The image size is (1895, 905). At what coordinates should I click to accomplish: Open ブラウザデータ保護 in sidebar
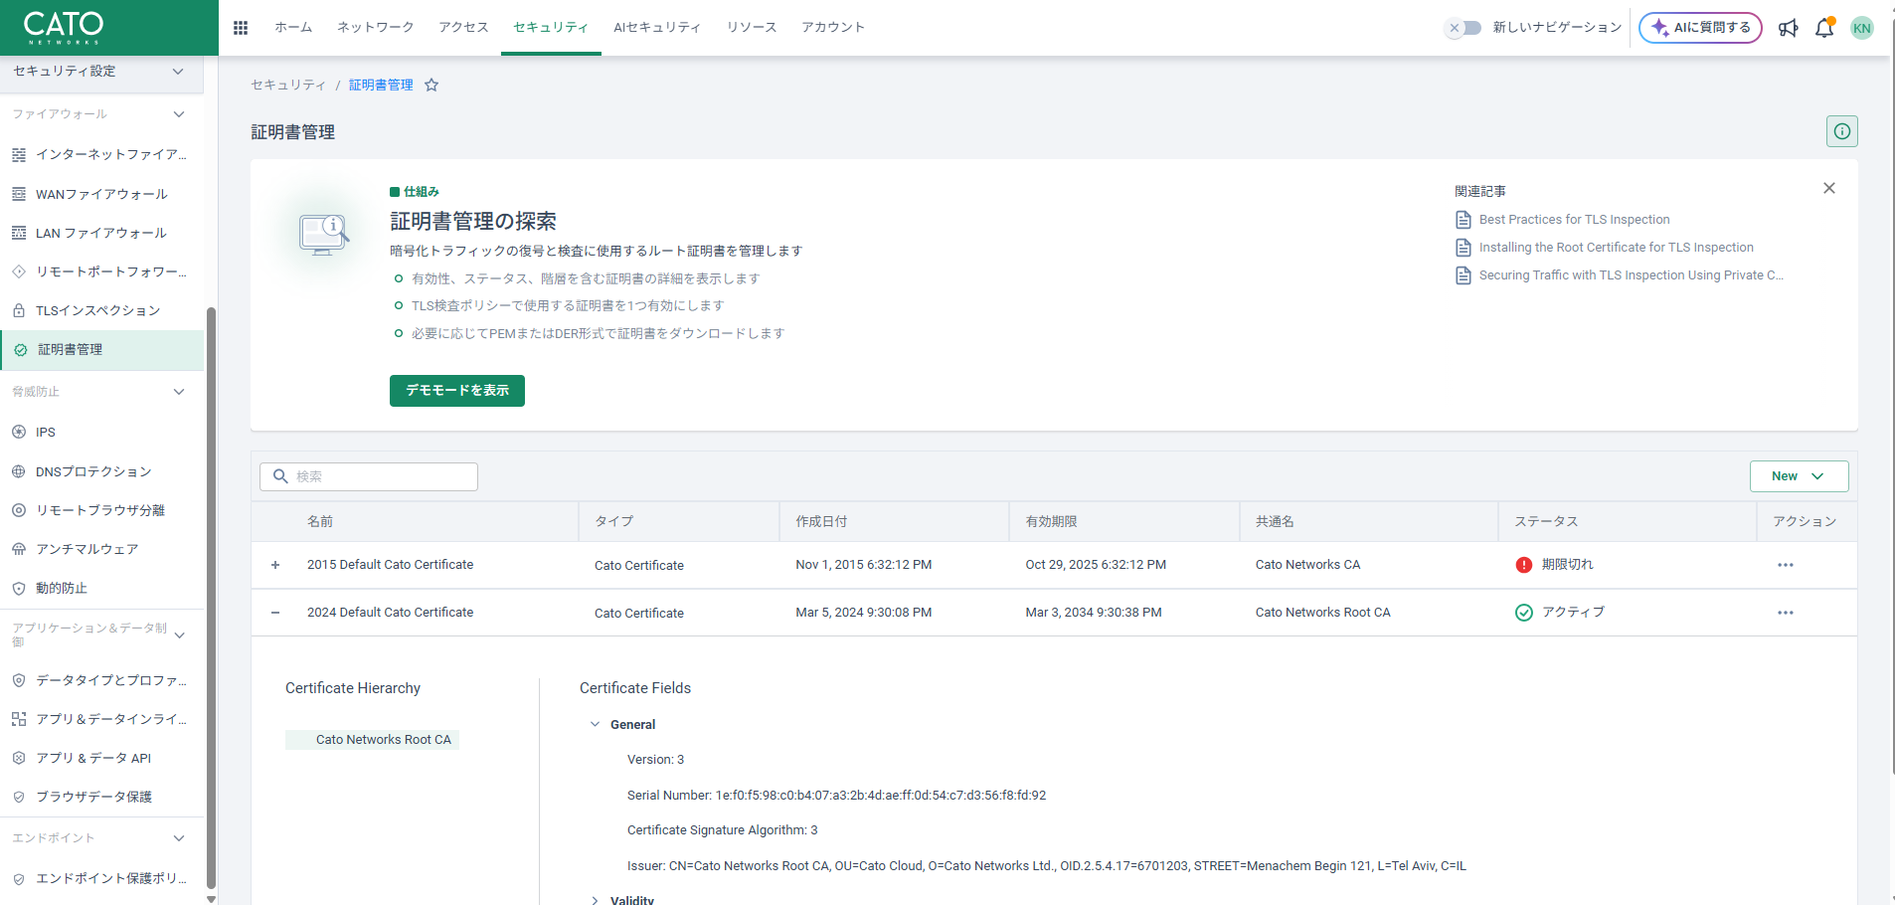click(x=101, y=797)
